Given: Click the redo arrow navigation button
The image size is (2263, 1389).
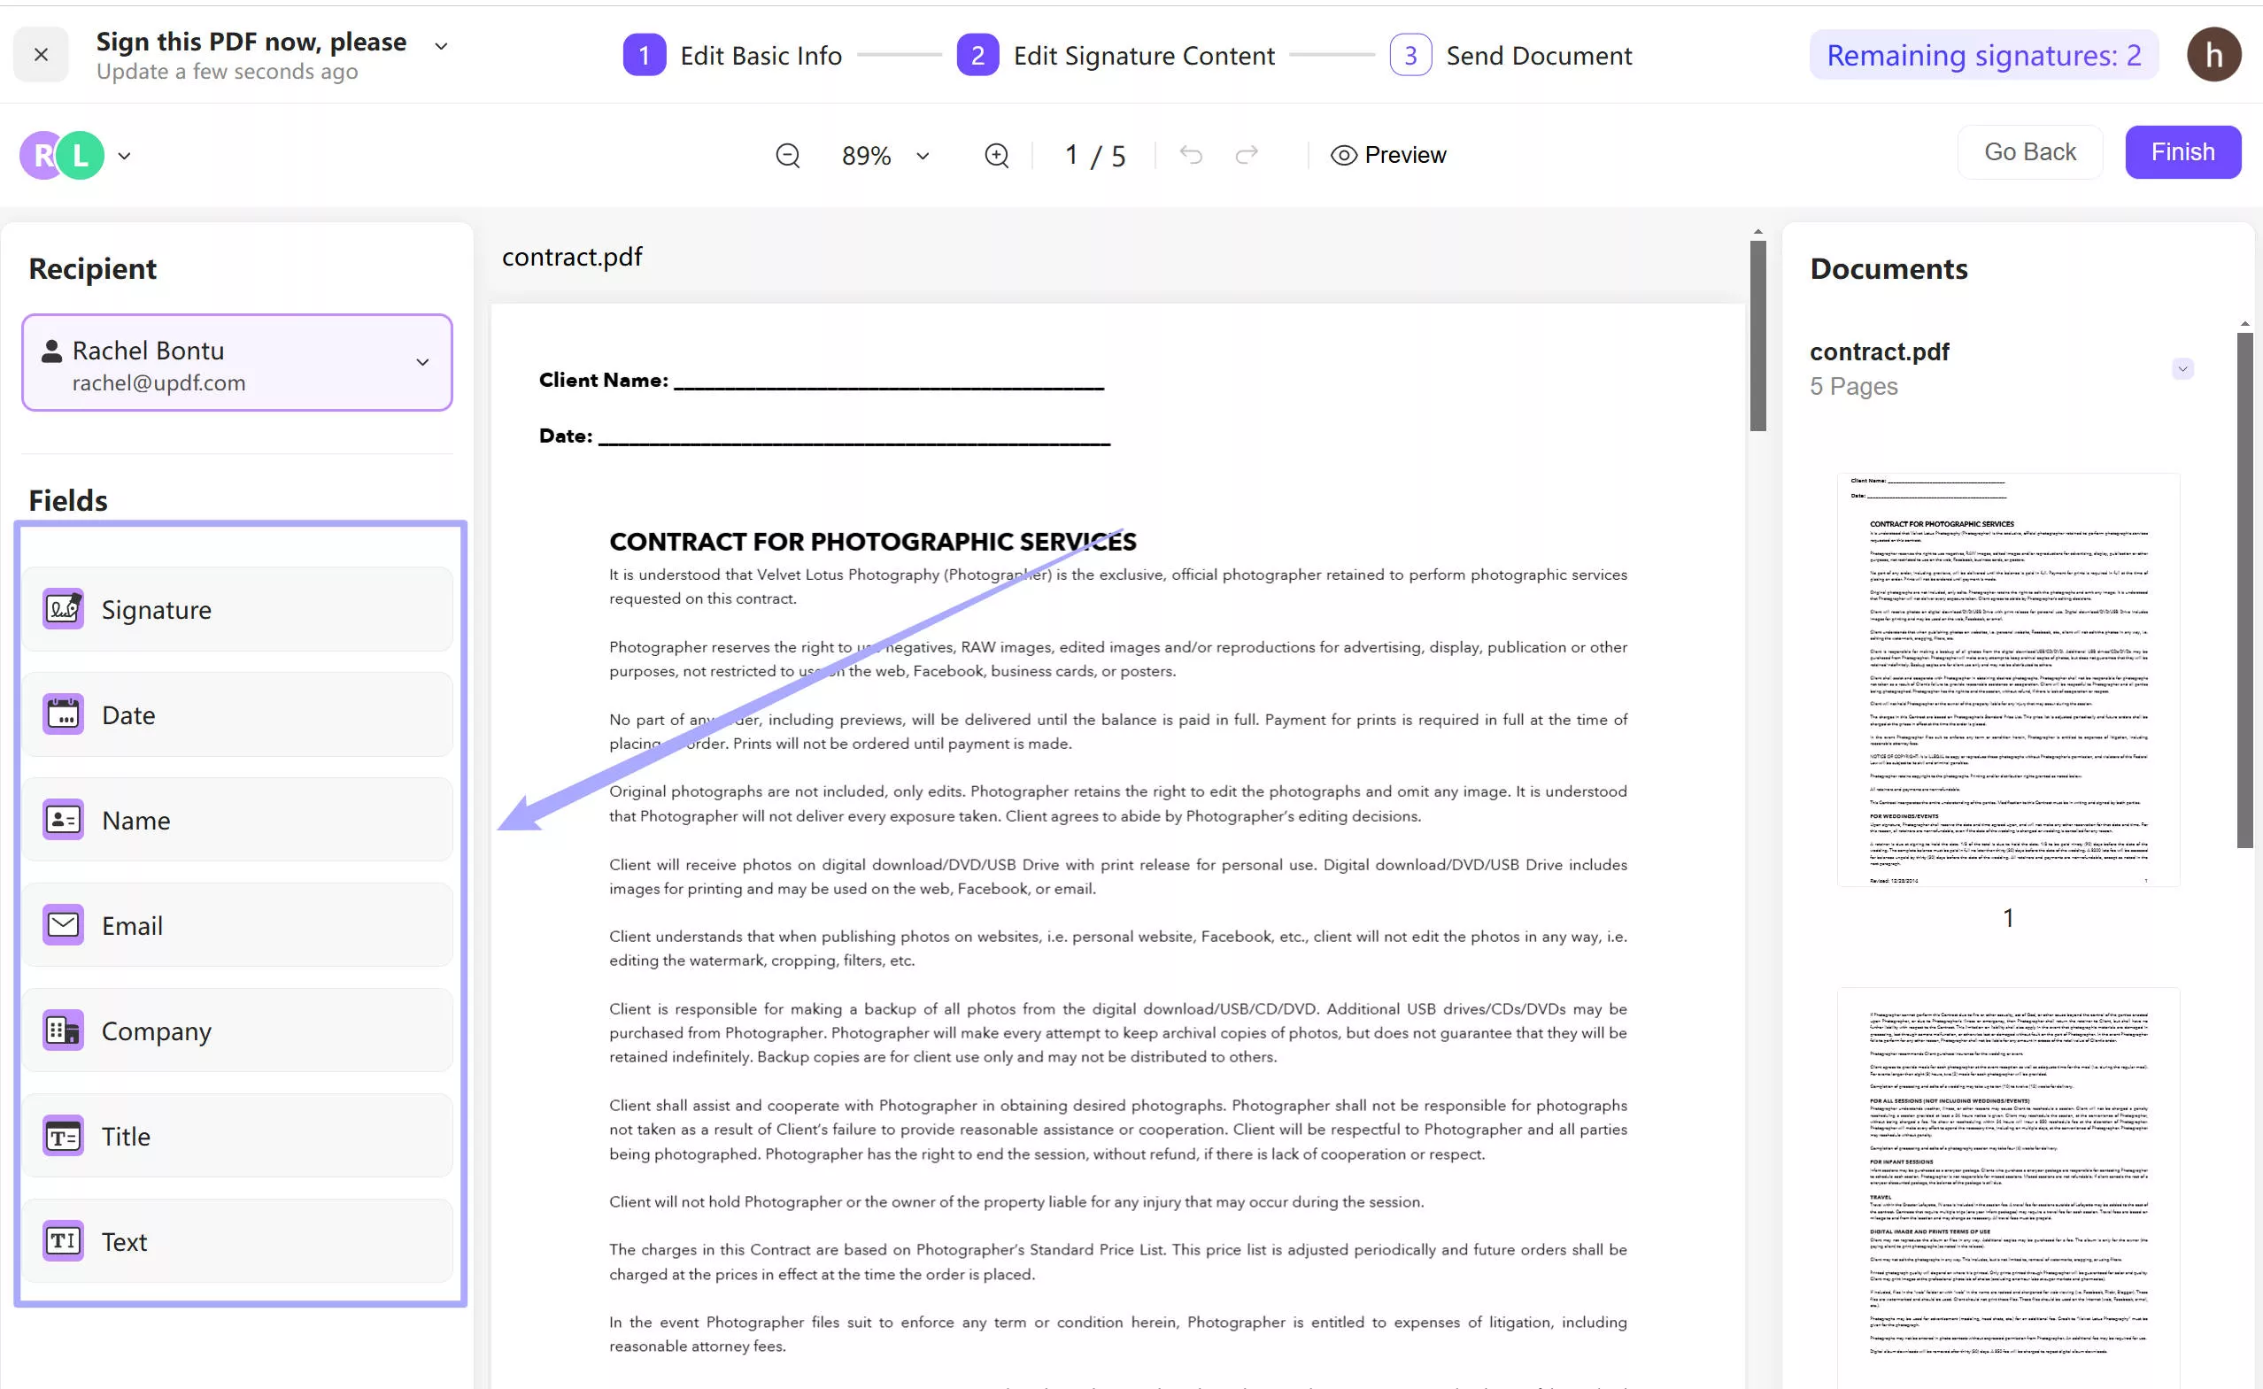Looking at the screenshot, I should click(x=1247, y=154).
